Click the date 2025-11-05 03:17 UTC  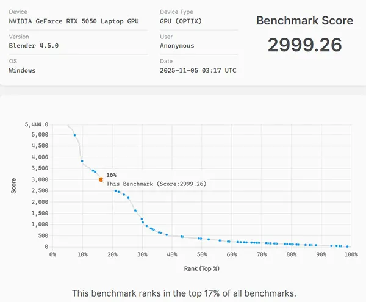click(198, 70)
